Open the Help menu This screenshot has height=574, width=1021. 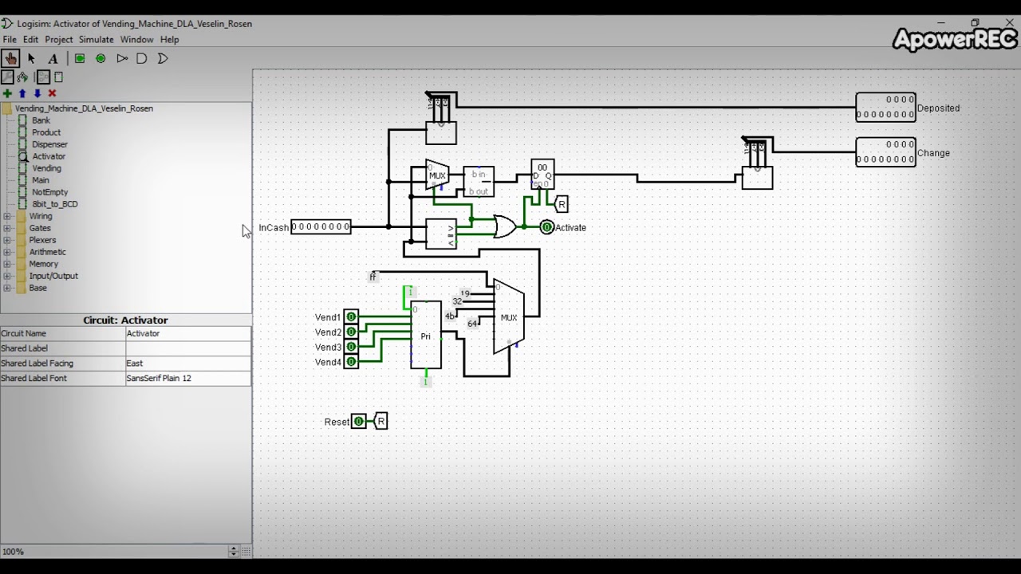169,39
